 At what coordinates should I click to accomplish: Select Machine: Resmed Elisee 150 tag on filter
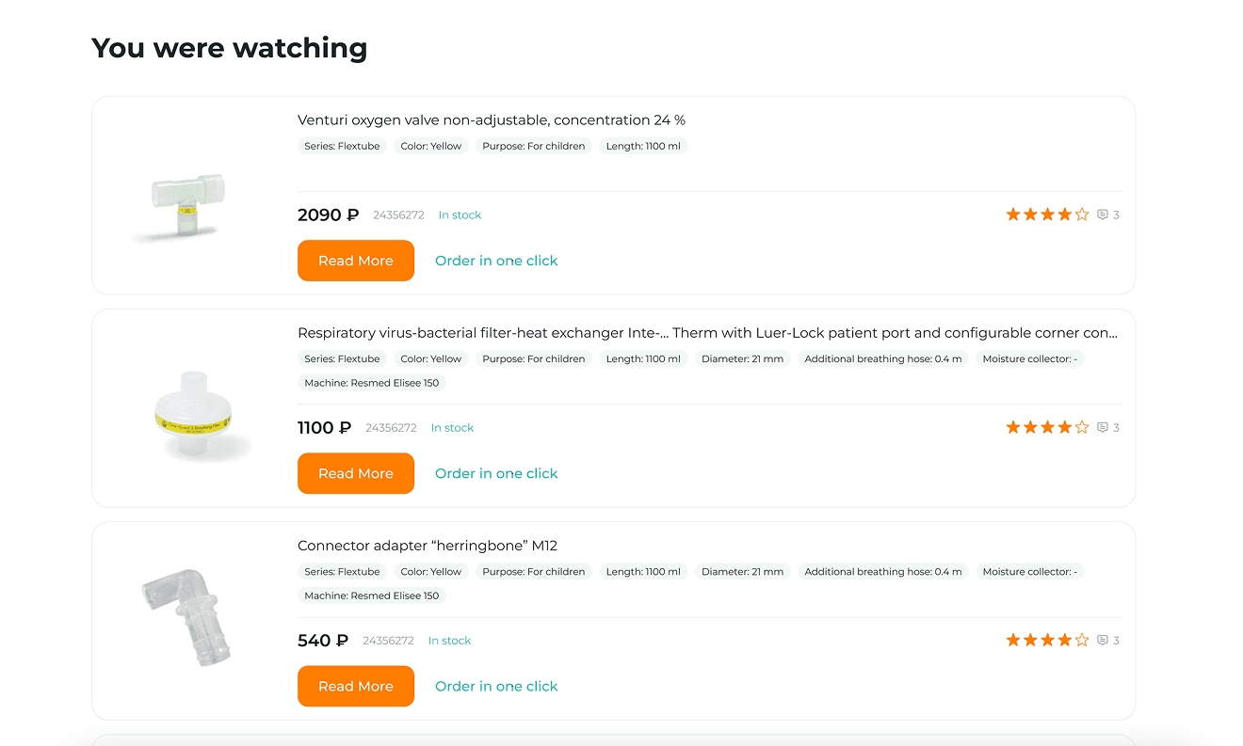pos(372,383)
